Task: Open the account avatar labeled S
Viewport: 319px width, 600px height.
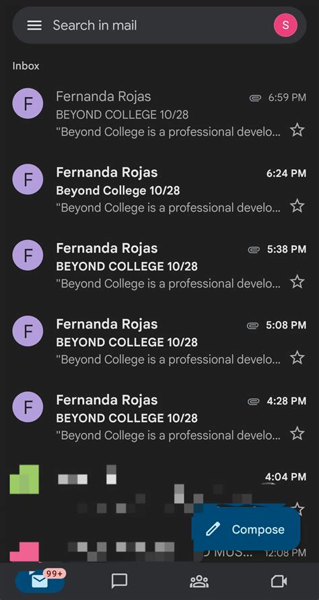Action: click(285, 26)
